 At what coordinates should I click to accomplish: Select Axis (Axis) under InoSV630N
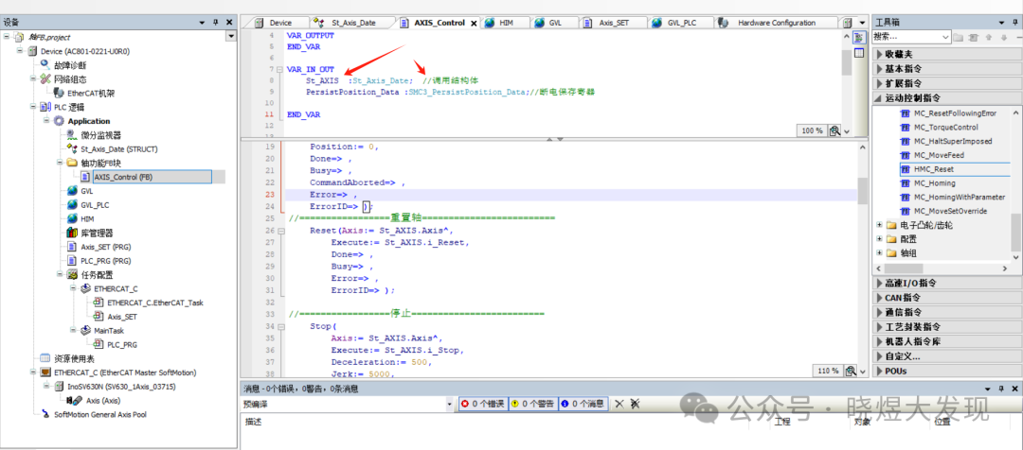[x=104, y=400]
